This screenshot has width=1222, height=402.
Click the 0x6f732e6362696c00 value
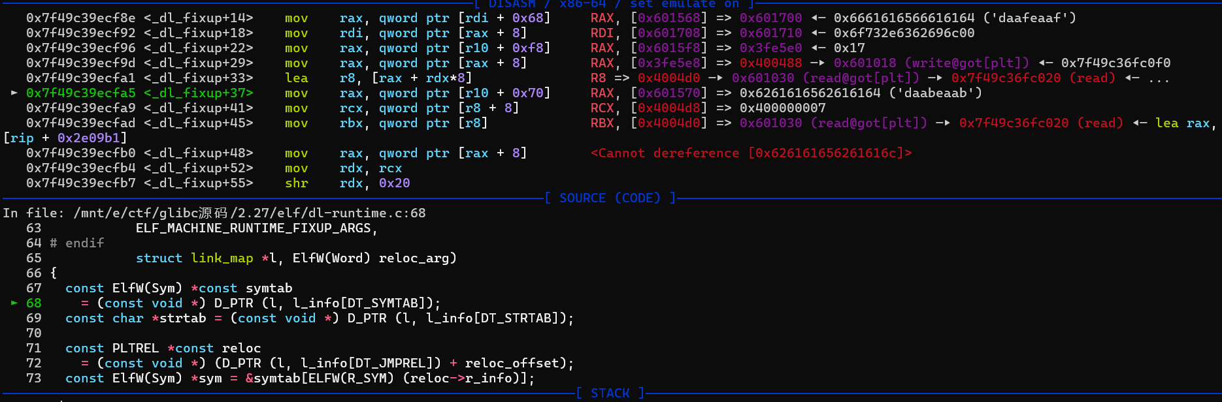[904, 33]
